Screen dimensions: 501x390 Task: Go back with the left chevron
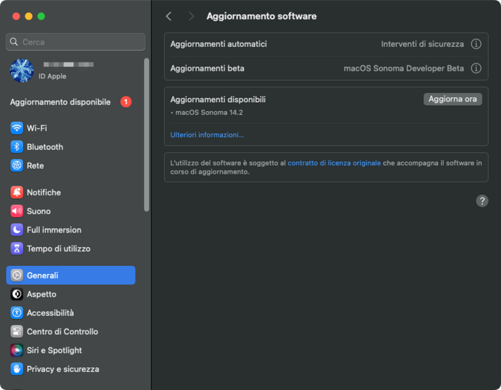coord(168,16)
